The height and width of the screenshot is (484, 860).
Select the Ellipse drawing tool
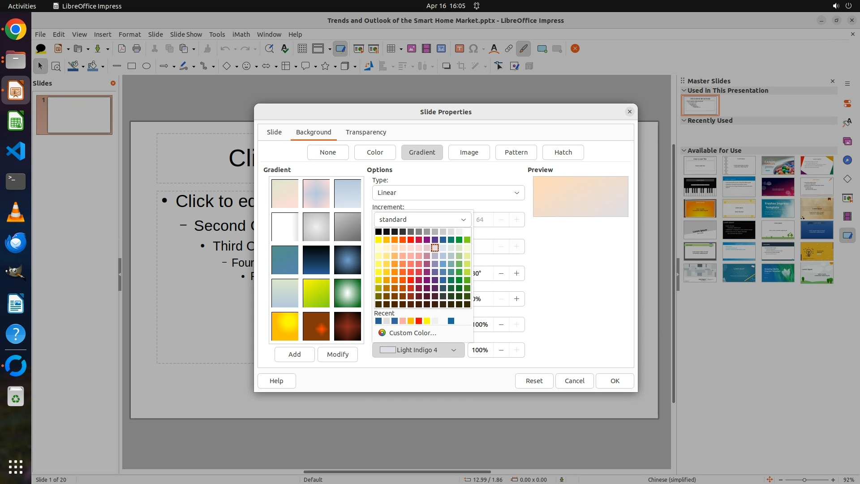[146, 66]
